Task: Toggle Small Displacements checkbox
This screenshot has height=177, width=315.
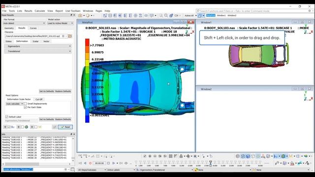Action: point(25,104)
